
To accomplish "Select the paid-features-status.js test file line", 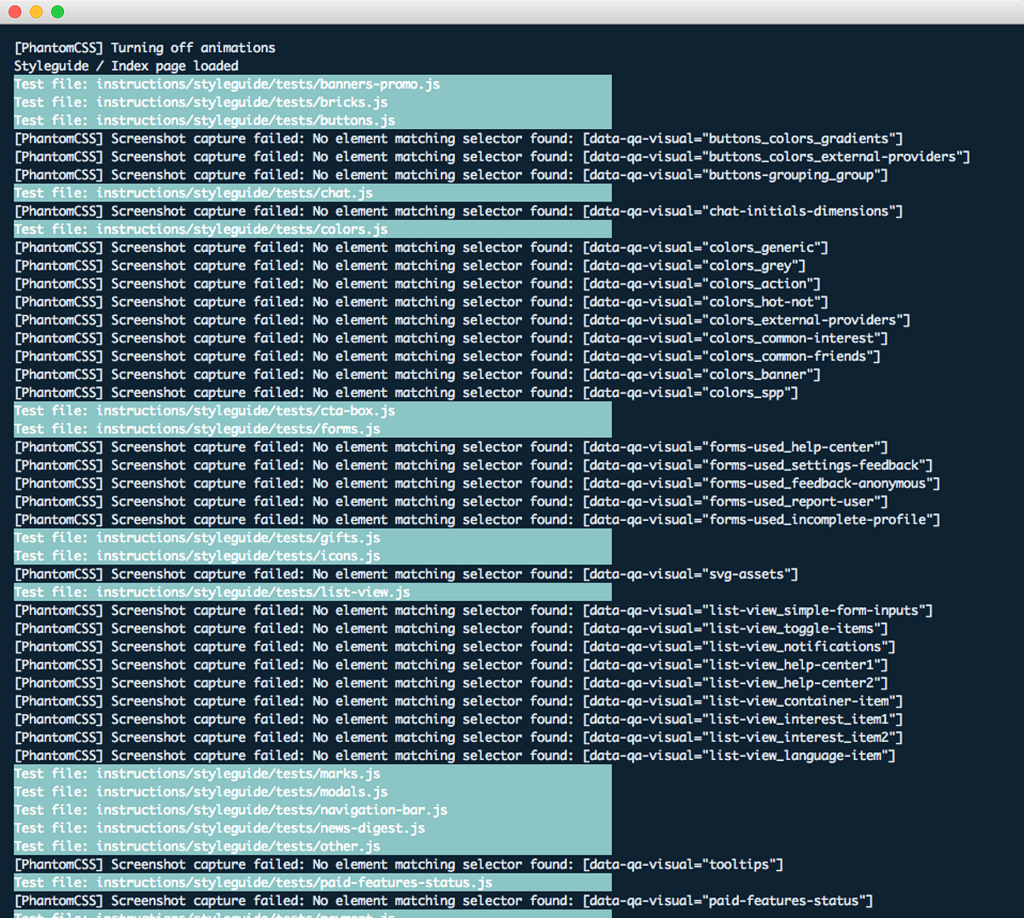I will pyautogui.click(x=313, y=882).
